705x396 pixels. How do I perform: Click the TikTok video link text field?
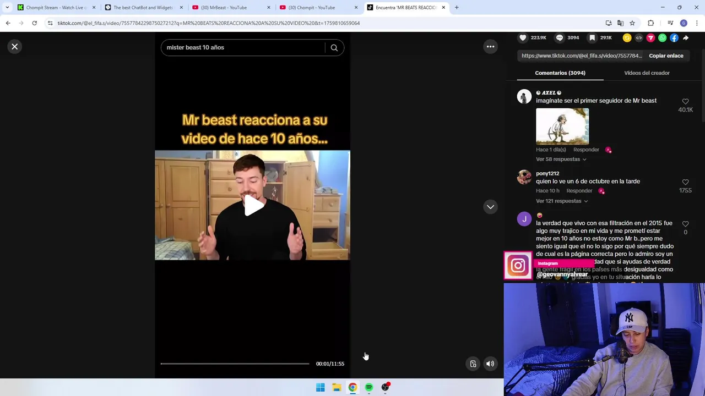click(582, 56)
